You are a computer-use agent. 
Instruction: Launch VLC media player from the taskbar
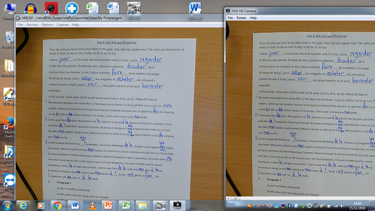(x=93, y=206)
